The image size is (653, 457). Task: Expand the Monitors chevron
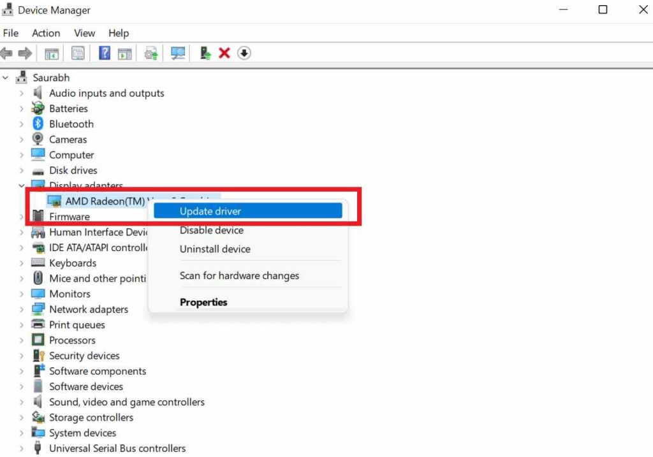21,293
